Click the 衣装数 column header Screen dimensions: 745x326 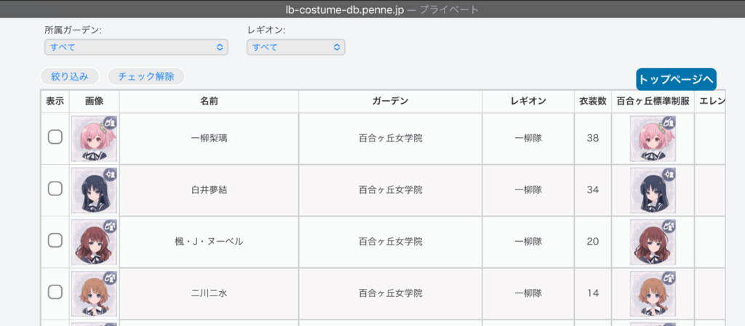point(592,102)
